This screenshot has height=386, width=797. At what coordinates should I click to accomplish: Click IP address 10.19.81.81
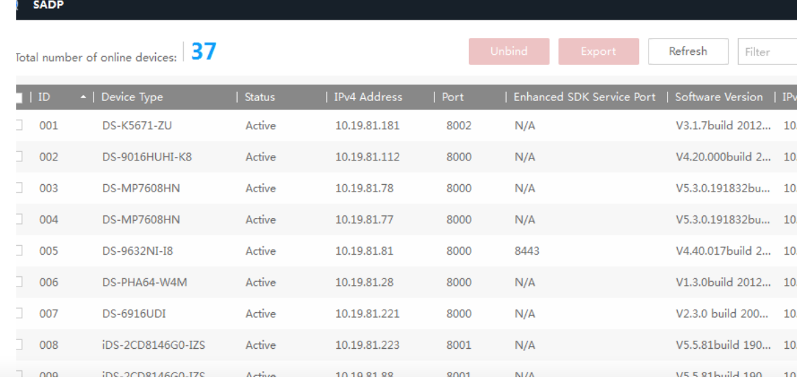(x=364, y=251)
